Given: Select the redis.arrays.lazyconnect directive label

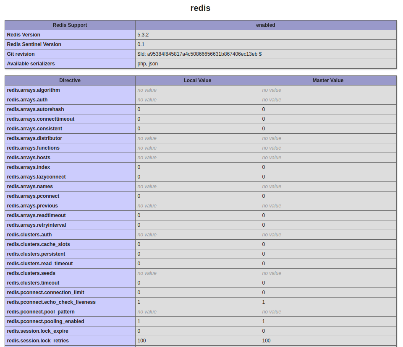Looking at the screenshot, I should click(x=36, y=177).
